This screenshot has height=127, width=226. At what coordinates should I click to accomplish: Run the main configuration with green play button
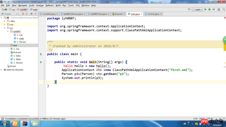click(x=205, y=10)
